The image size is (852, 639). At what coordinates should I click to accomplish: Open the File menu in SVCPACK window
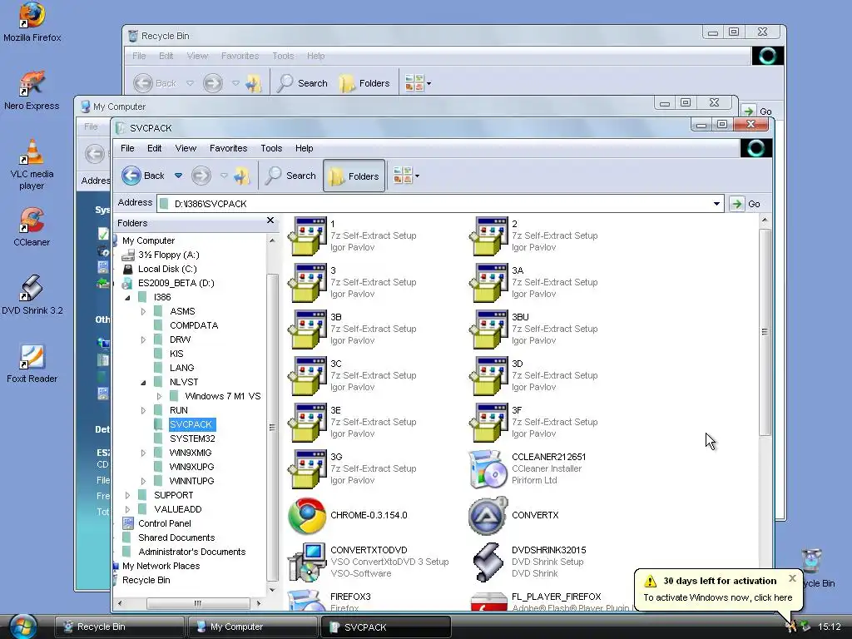pos(127,148)
